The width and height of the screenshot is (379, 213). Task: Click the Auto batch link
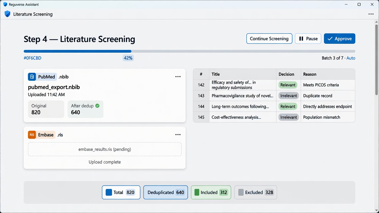point(351,58)
